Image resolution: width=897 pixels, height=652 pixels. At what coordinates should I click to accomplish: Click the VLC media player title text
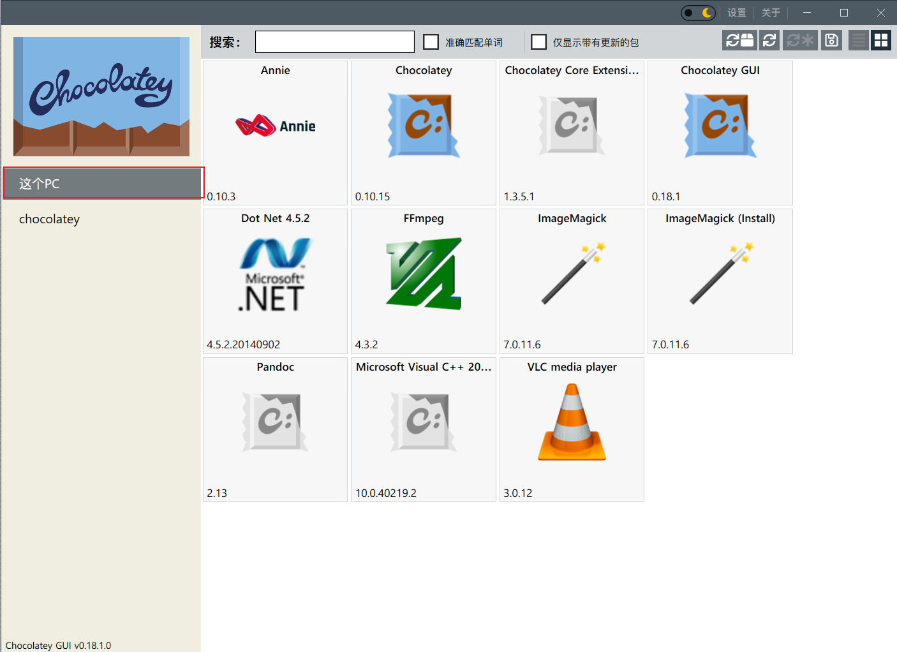coord(572,367)
